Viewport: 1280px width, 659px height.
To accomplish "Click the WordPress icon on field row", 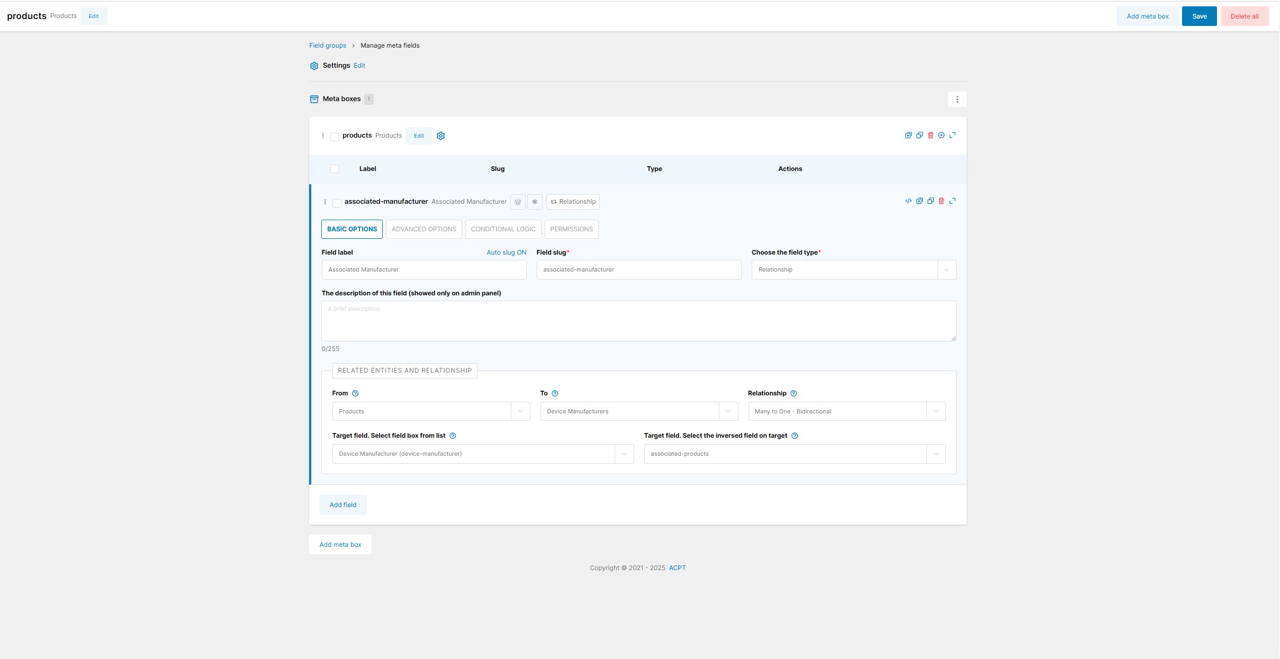I will click(x=518, y=202).
